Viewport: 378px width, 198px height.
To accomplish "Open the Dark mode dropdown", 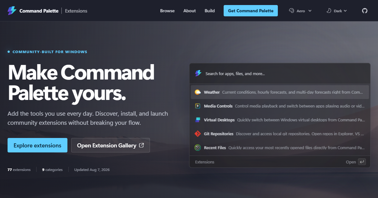I will point(337,11).
